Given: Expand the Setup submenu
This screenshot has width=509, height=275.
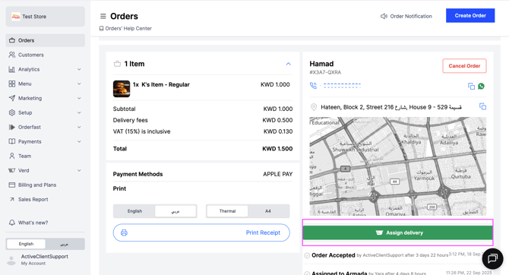Looking at the screenshot, I should click(79, 112).
